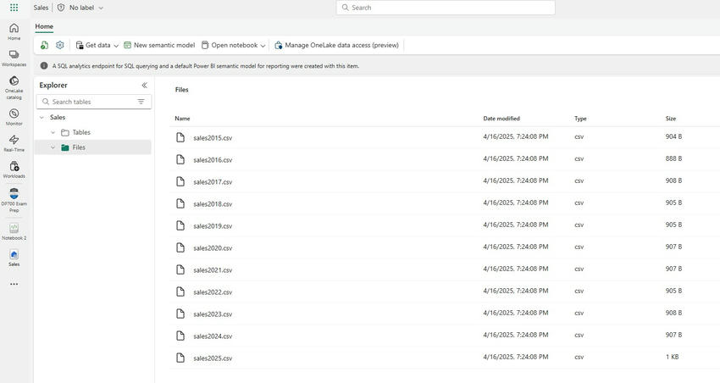Open Real-Time hub in sidebar
The height and width of the screenshot is (383, 720).
[x=14, y=142]
